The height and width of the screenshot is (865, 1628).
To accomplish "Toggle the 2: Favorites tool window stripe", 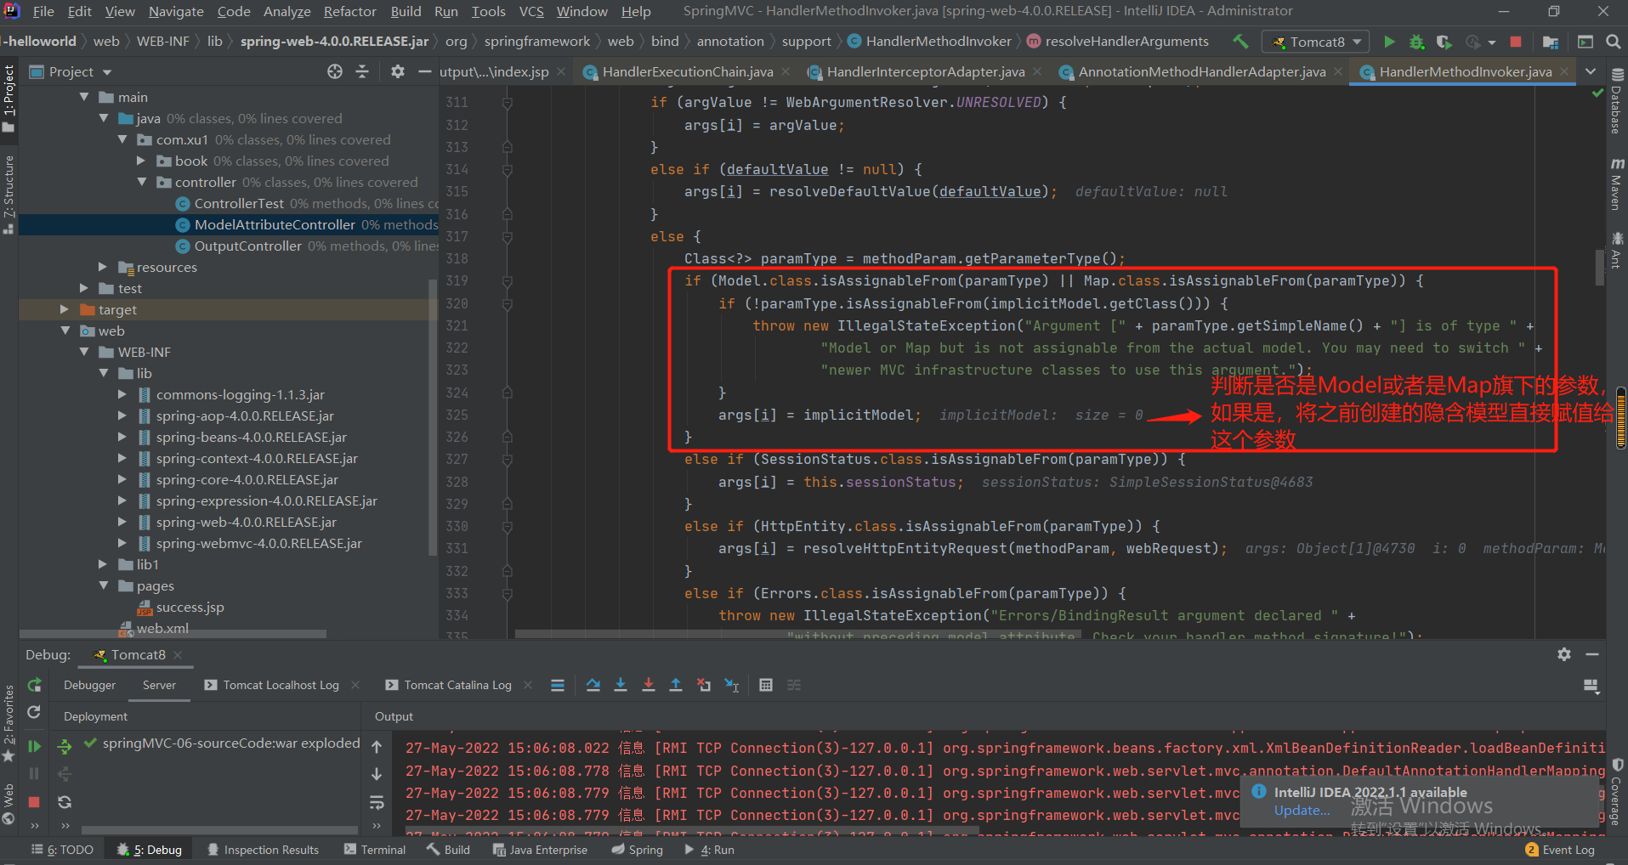I will (9, 724).
